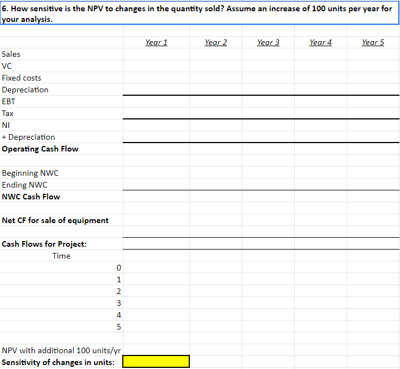Select the time period 3 cell
The height and width of the screenshot is (369, 400).
pyautogui.click(x=61, y=303)
